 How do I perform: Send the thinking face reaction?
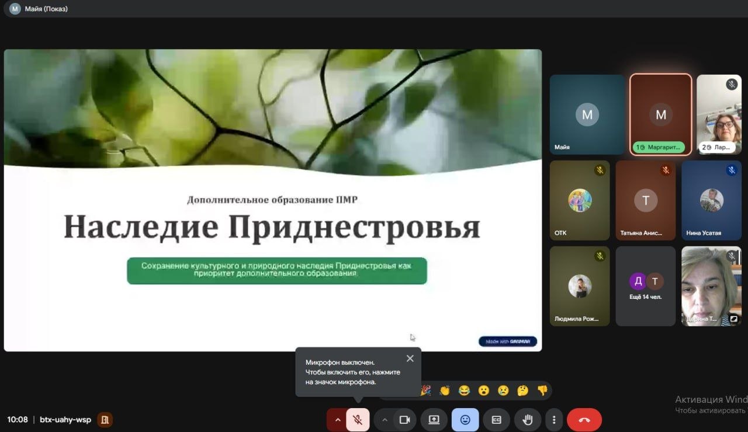pos(522,391)
